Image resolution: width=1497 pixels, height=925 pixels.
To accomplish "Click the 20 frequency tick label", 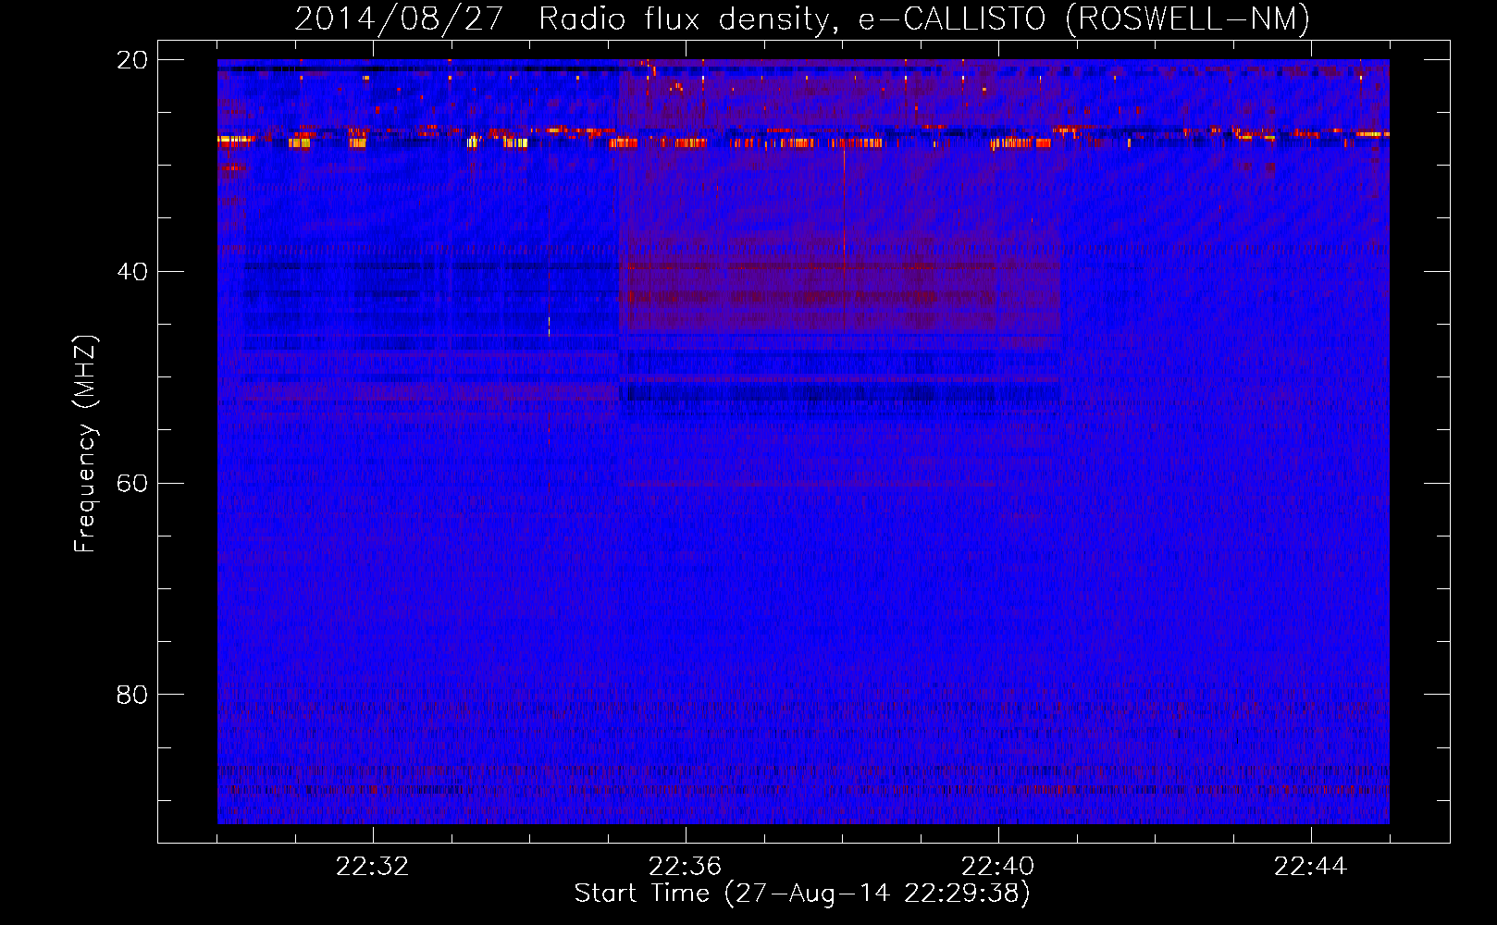I will point(132,60).
